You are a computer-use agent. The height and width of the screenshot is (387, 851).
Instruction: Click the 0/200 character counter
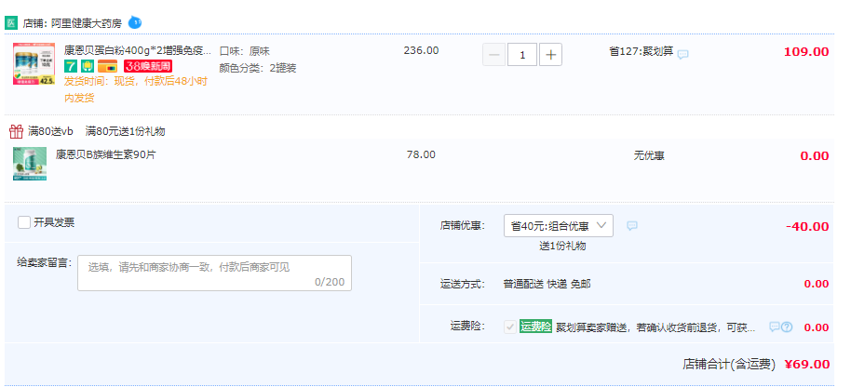tap(330, 282)
